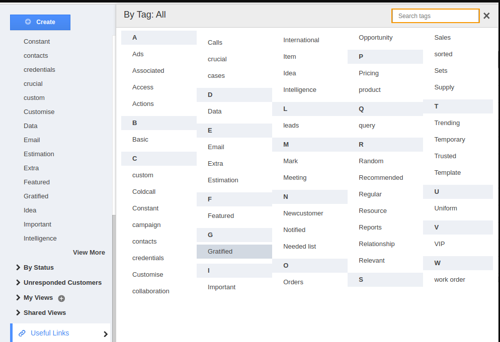
Task: Open the Useful Links arrow
Action: 106,334
